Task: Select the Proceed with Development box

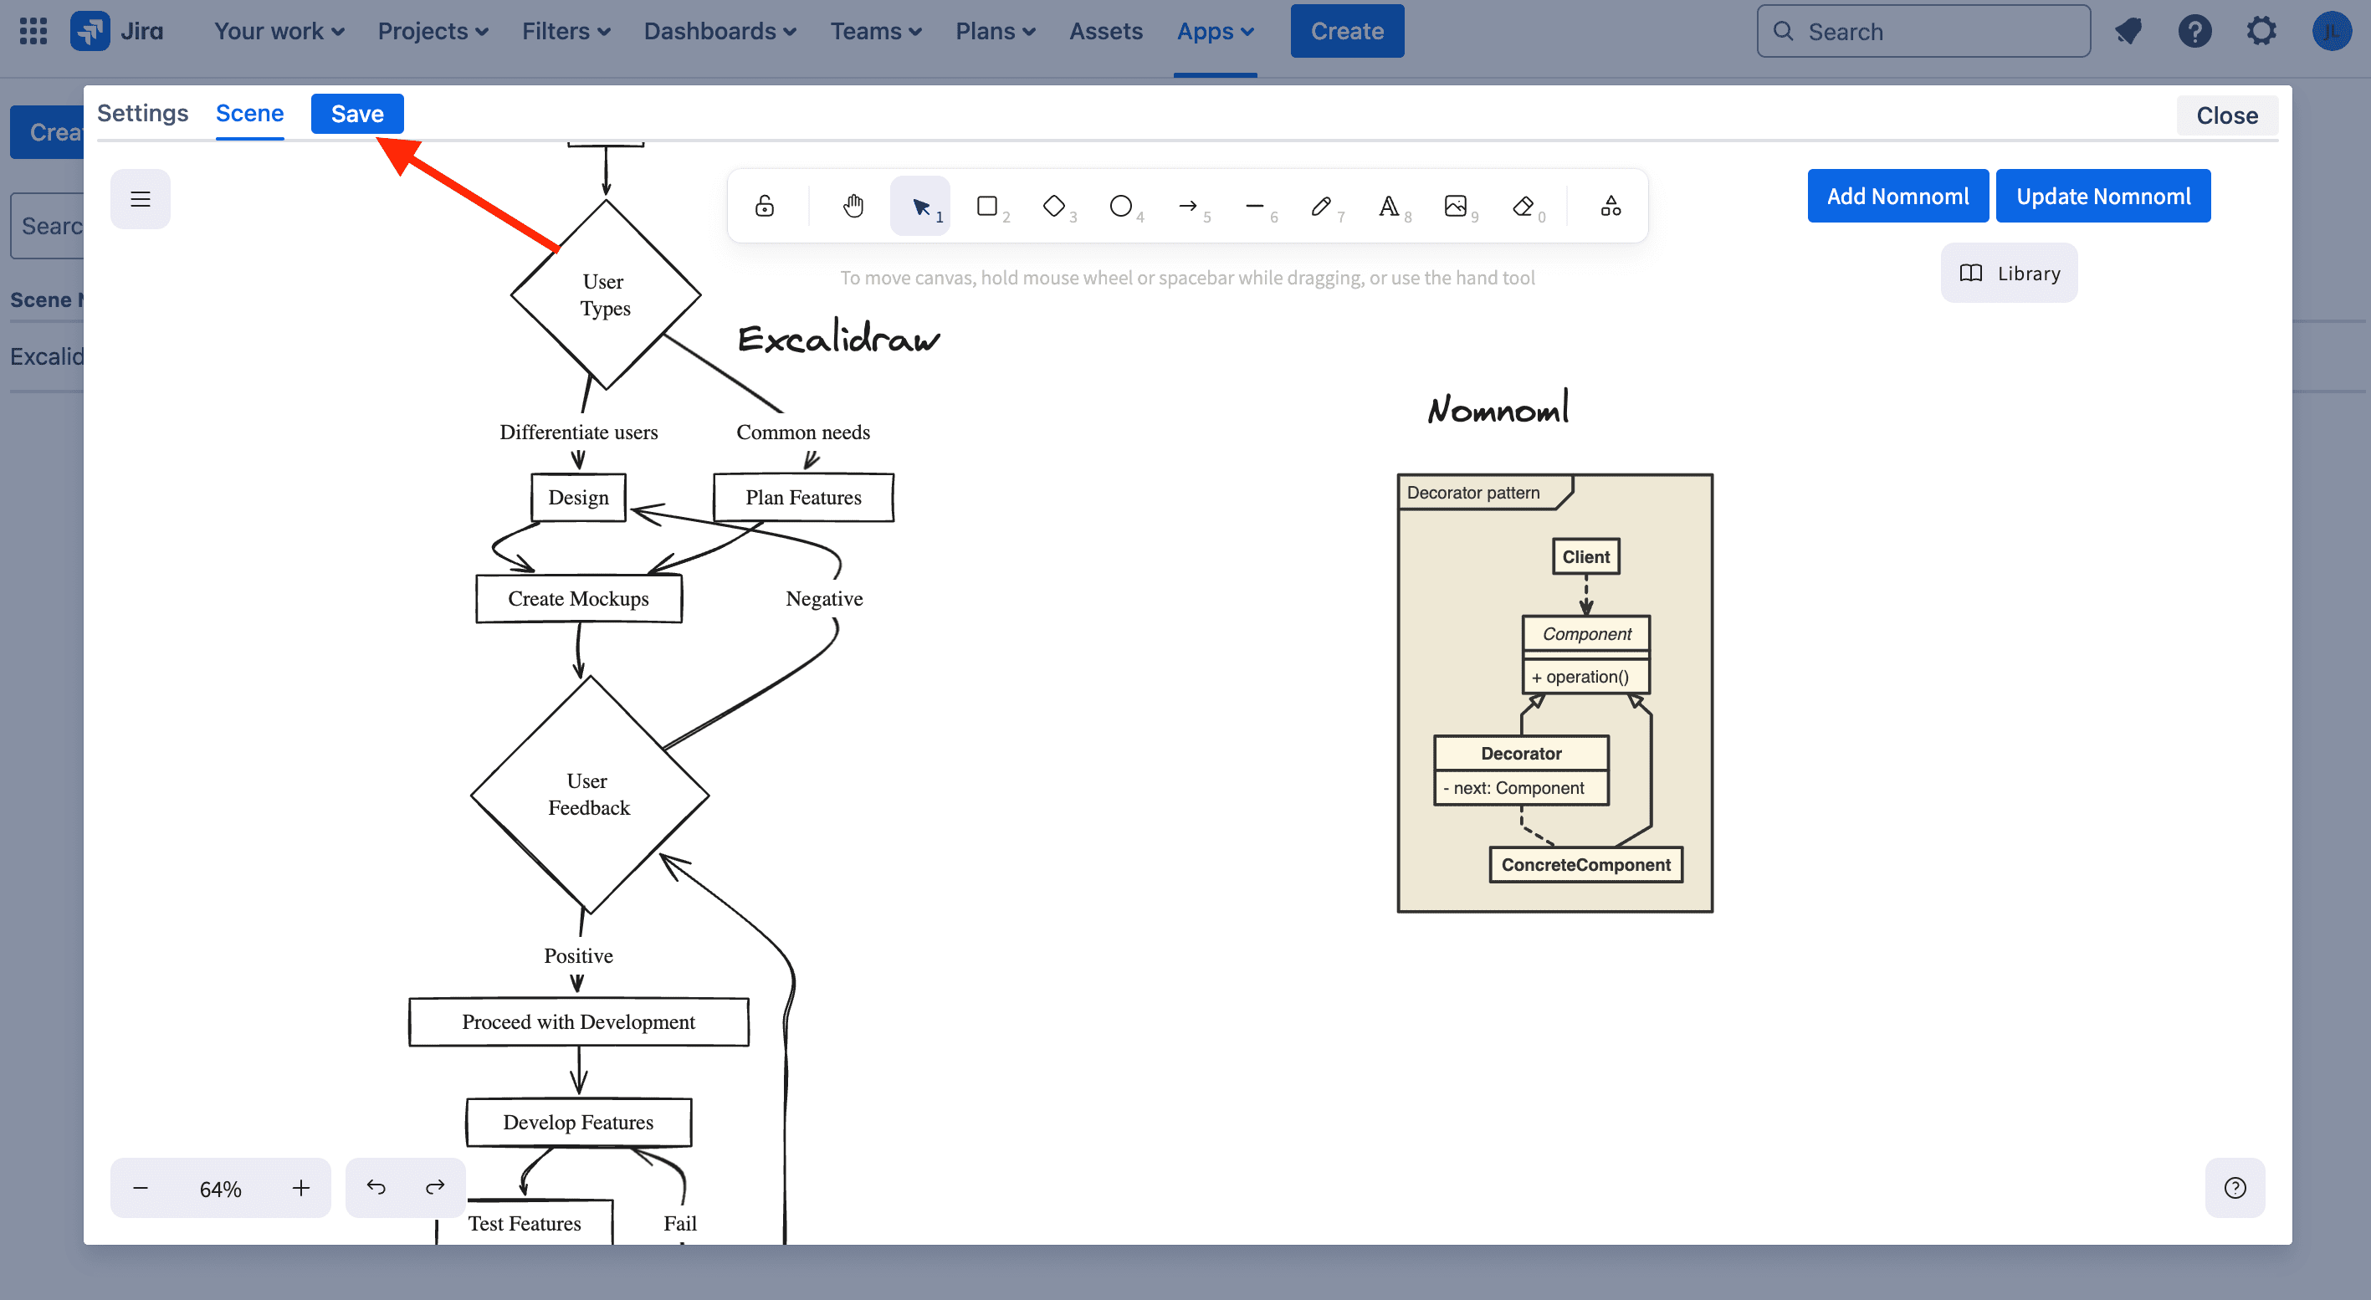Action: tap(578, 1022)
